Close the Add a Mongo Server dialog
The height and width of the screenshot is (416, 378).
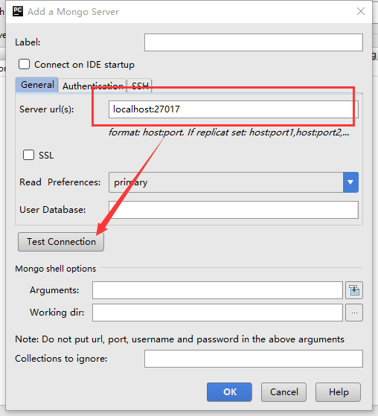point(361,11)
